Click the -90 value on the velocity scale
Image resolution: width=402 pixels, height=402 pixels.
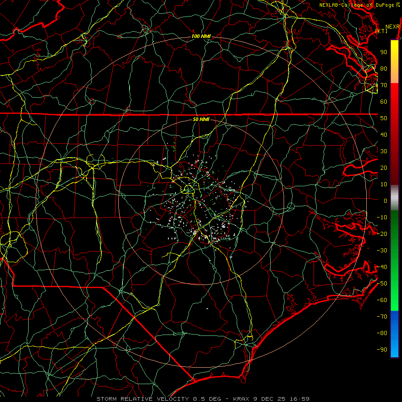(x=382, y=350)
